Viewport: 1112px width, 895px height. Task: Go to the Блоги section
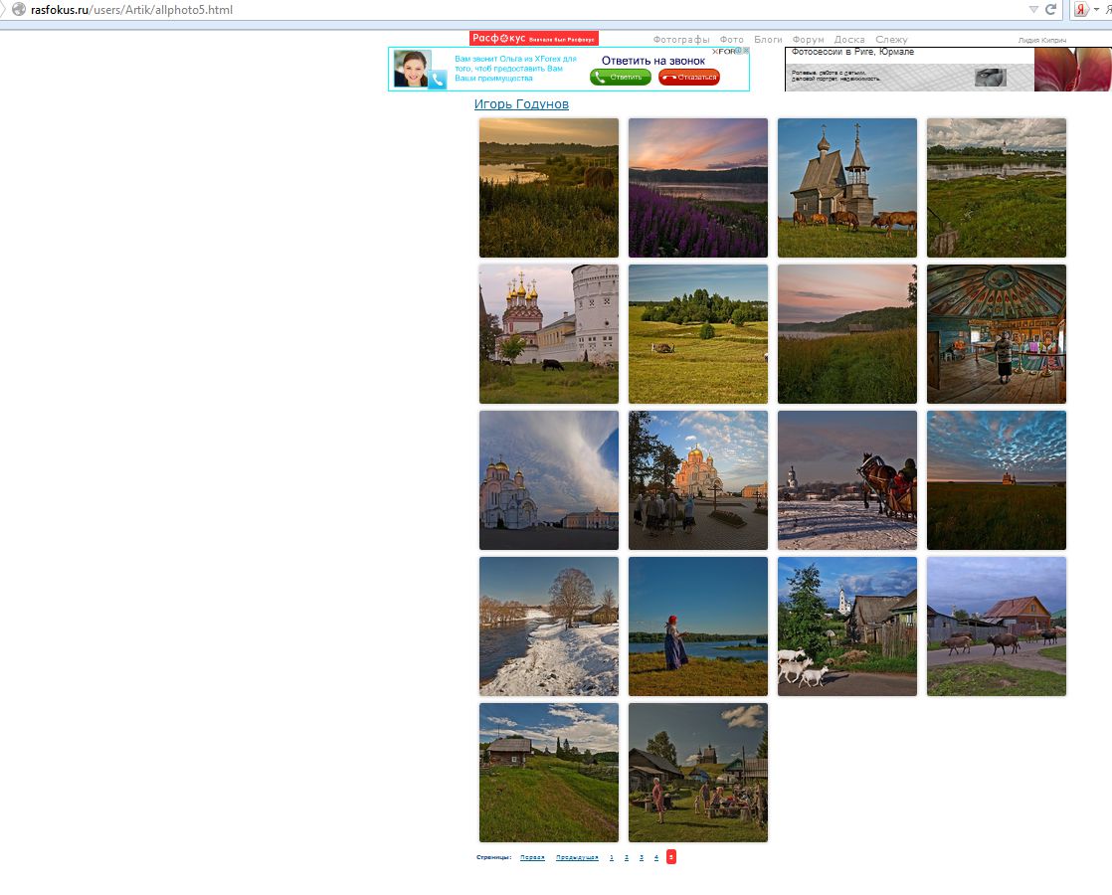(x=768, y=40)
